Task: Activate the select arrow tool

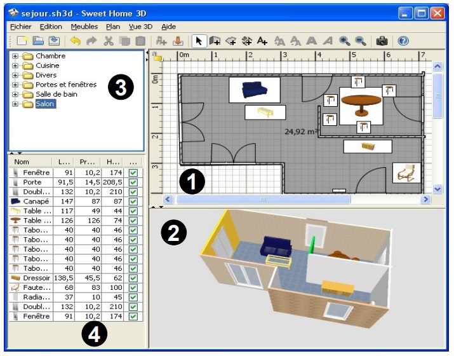Action: click(x=199, y=41)
